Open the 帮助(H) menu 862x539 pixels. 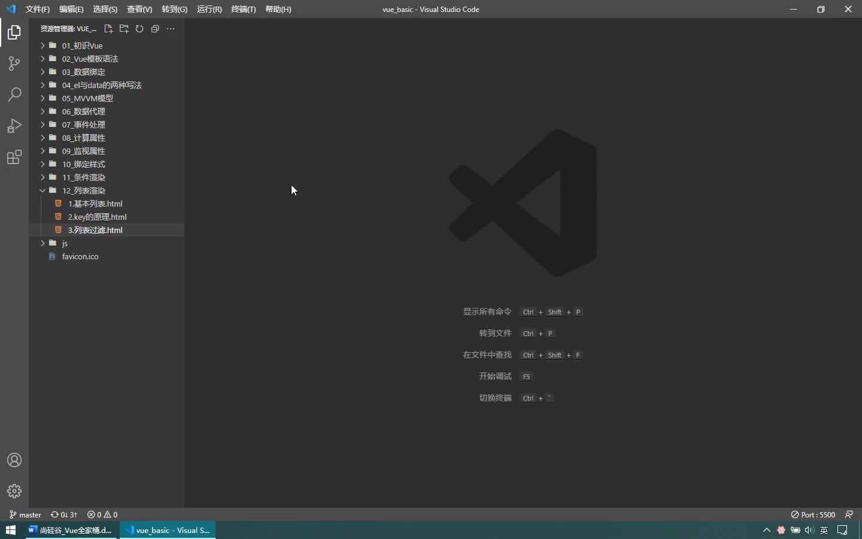[x=278, y=9]
